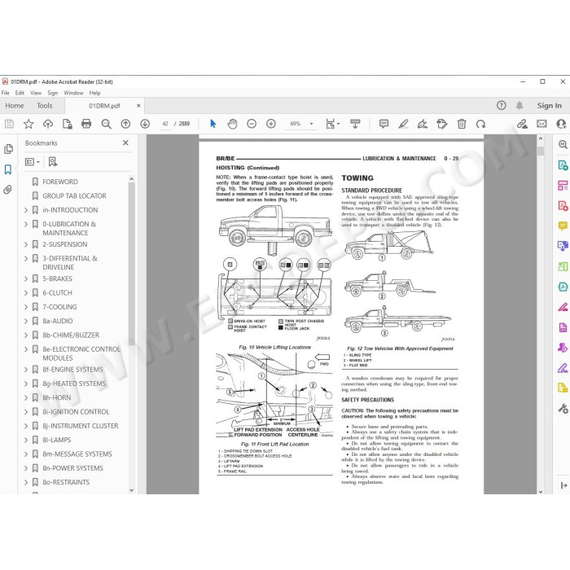The width and height of the screenshot is (570, 570).
Task: Toggle the Bookmarks panel icon
Action: 8,169
